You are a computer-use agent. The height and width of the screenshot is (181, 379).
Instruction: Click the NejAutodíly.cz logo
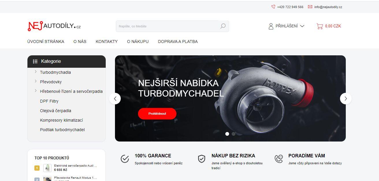54,26
